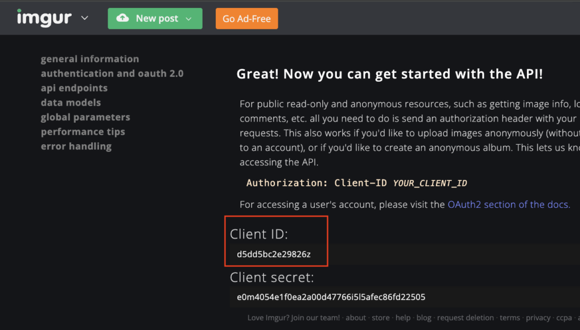Open the help footer link
The width and height of the screenshot is (580, 330).
point(403,318)
